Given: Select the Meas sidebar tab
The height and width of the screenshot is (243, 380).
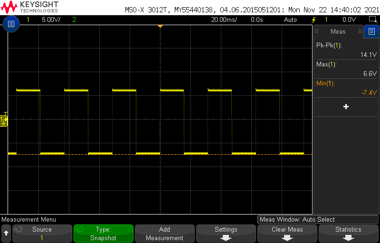Looking at the screenshot, I should (x=338, y=32).
